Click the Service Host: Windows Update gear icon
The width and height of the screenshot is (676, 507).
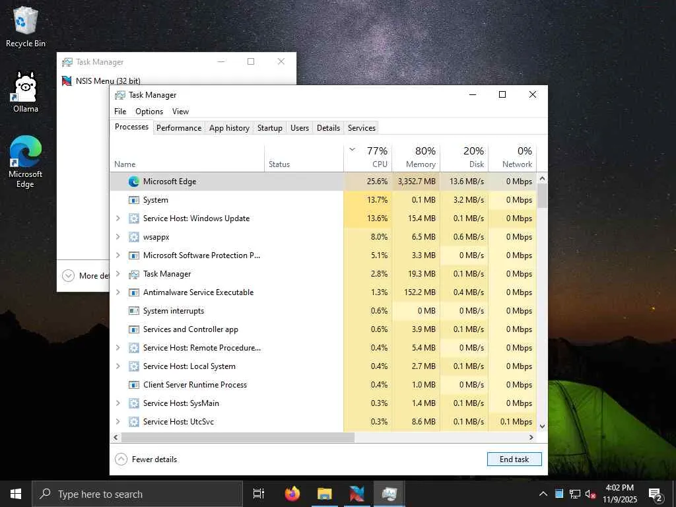coord(133,219)
